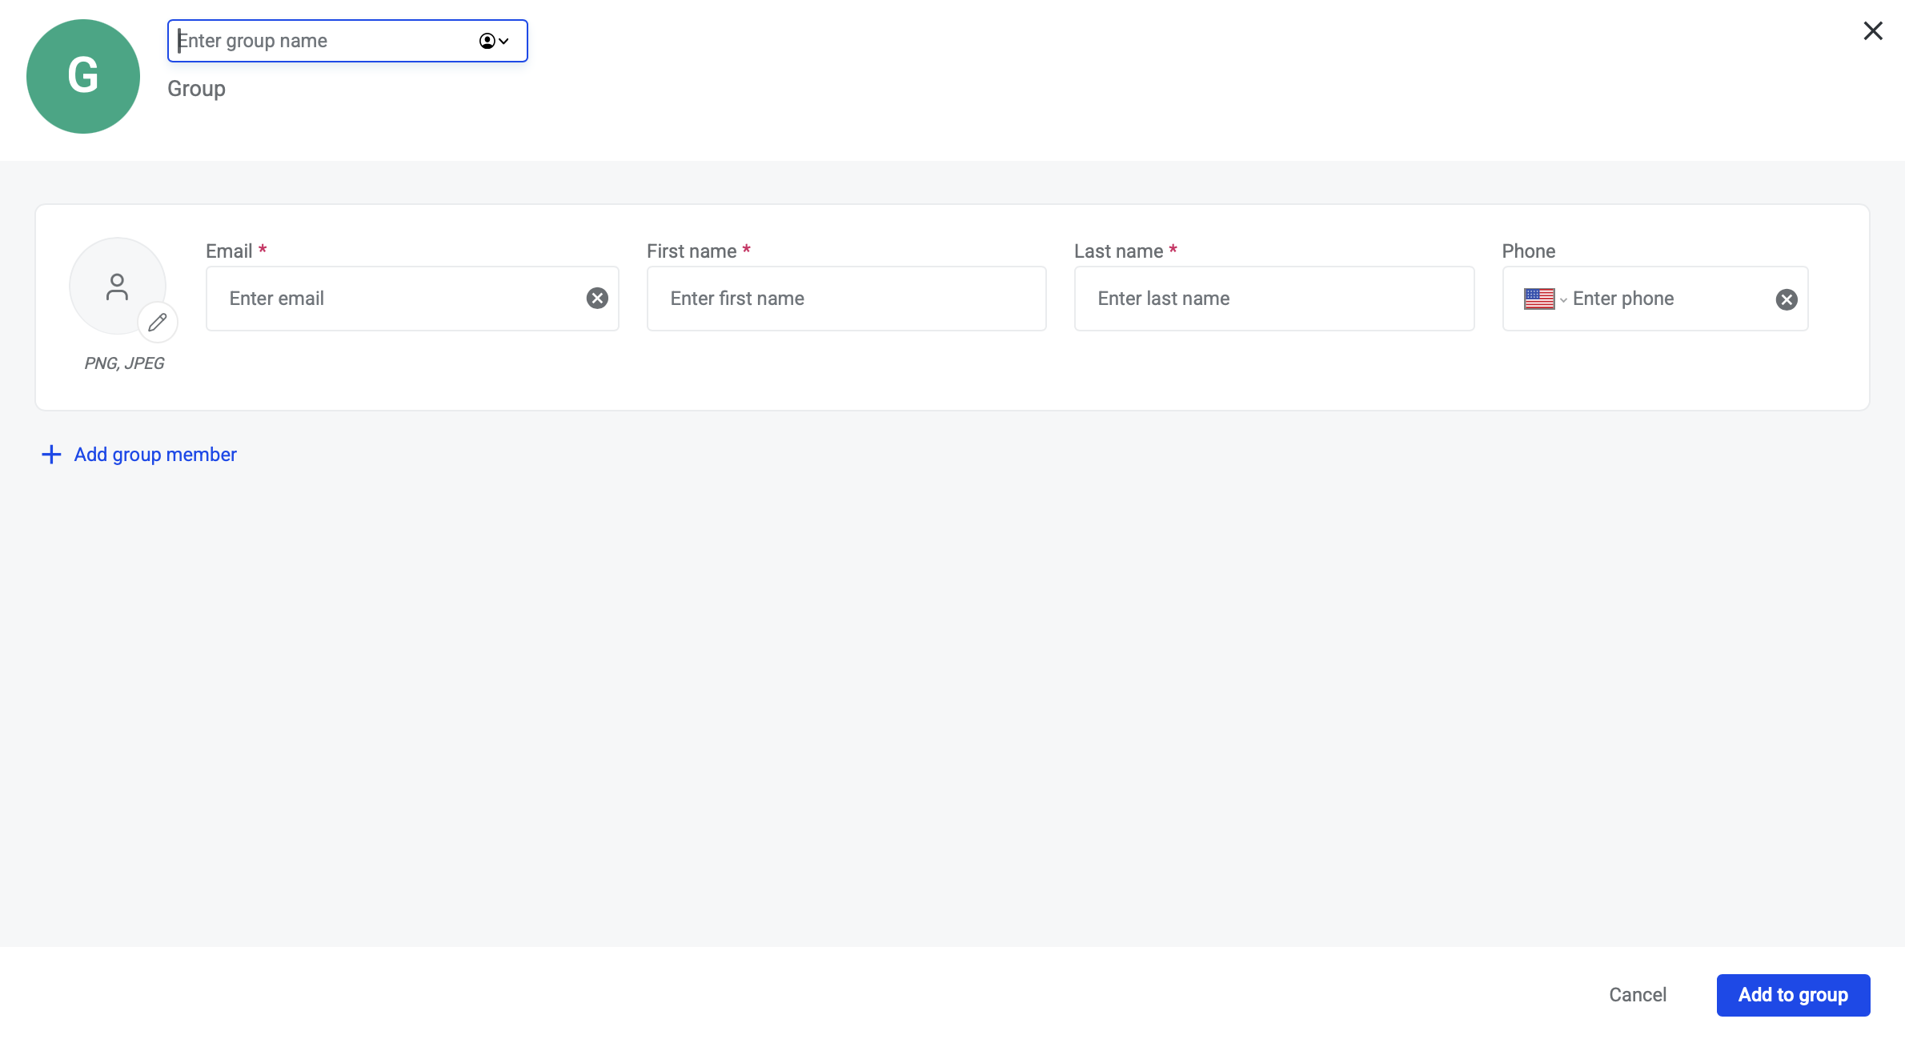Click the Group label under name field

[196, 89]
